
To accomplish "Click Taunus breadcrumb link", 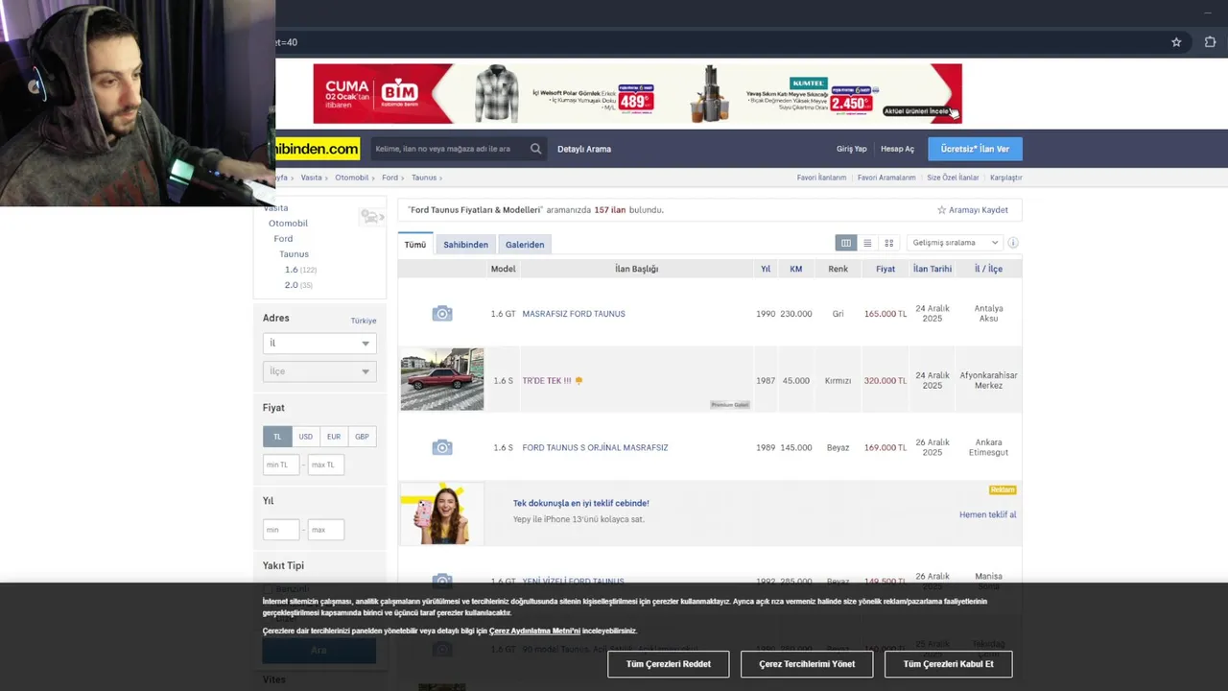I will point(423,178).
